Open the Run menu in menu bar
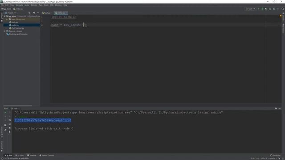 pos(41,5)
